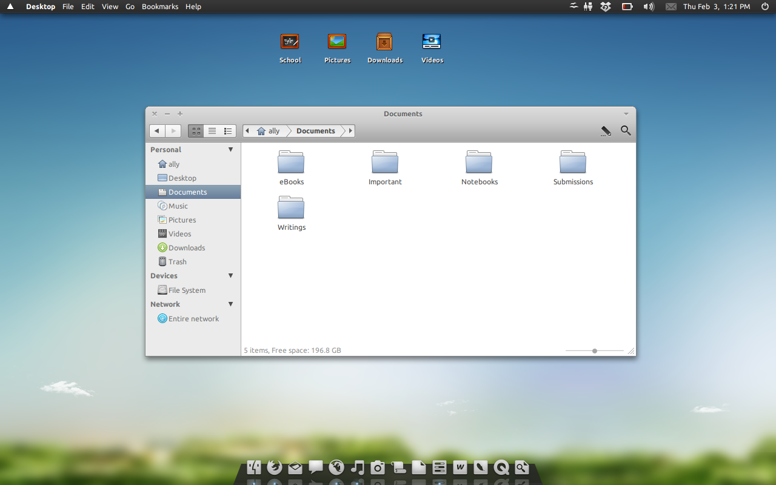Select Documents in the sidebar
Screen dimensions: 776x485
tap(193, 192)
